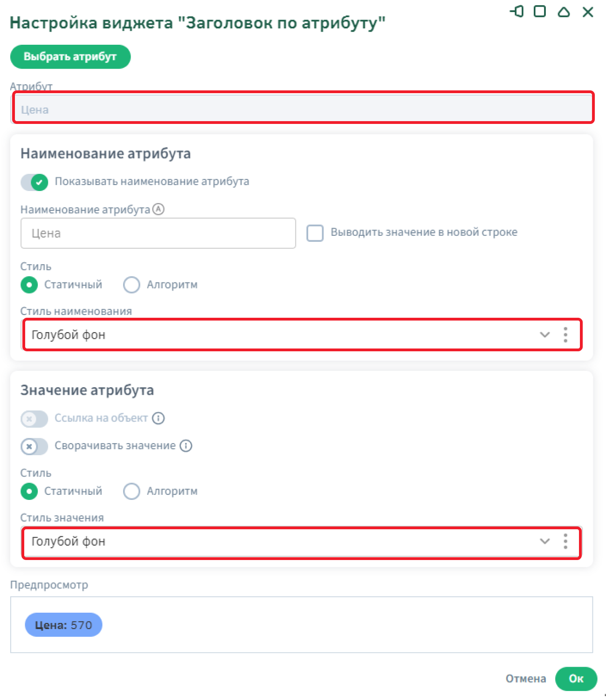Click the circled A icon near Наименование атрибута
The height and width of the screenshot is (697, 606).
(158, 209)
